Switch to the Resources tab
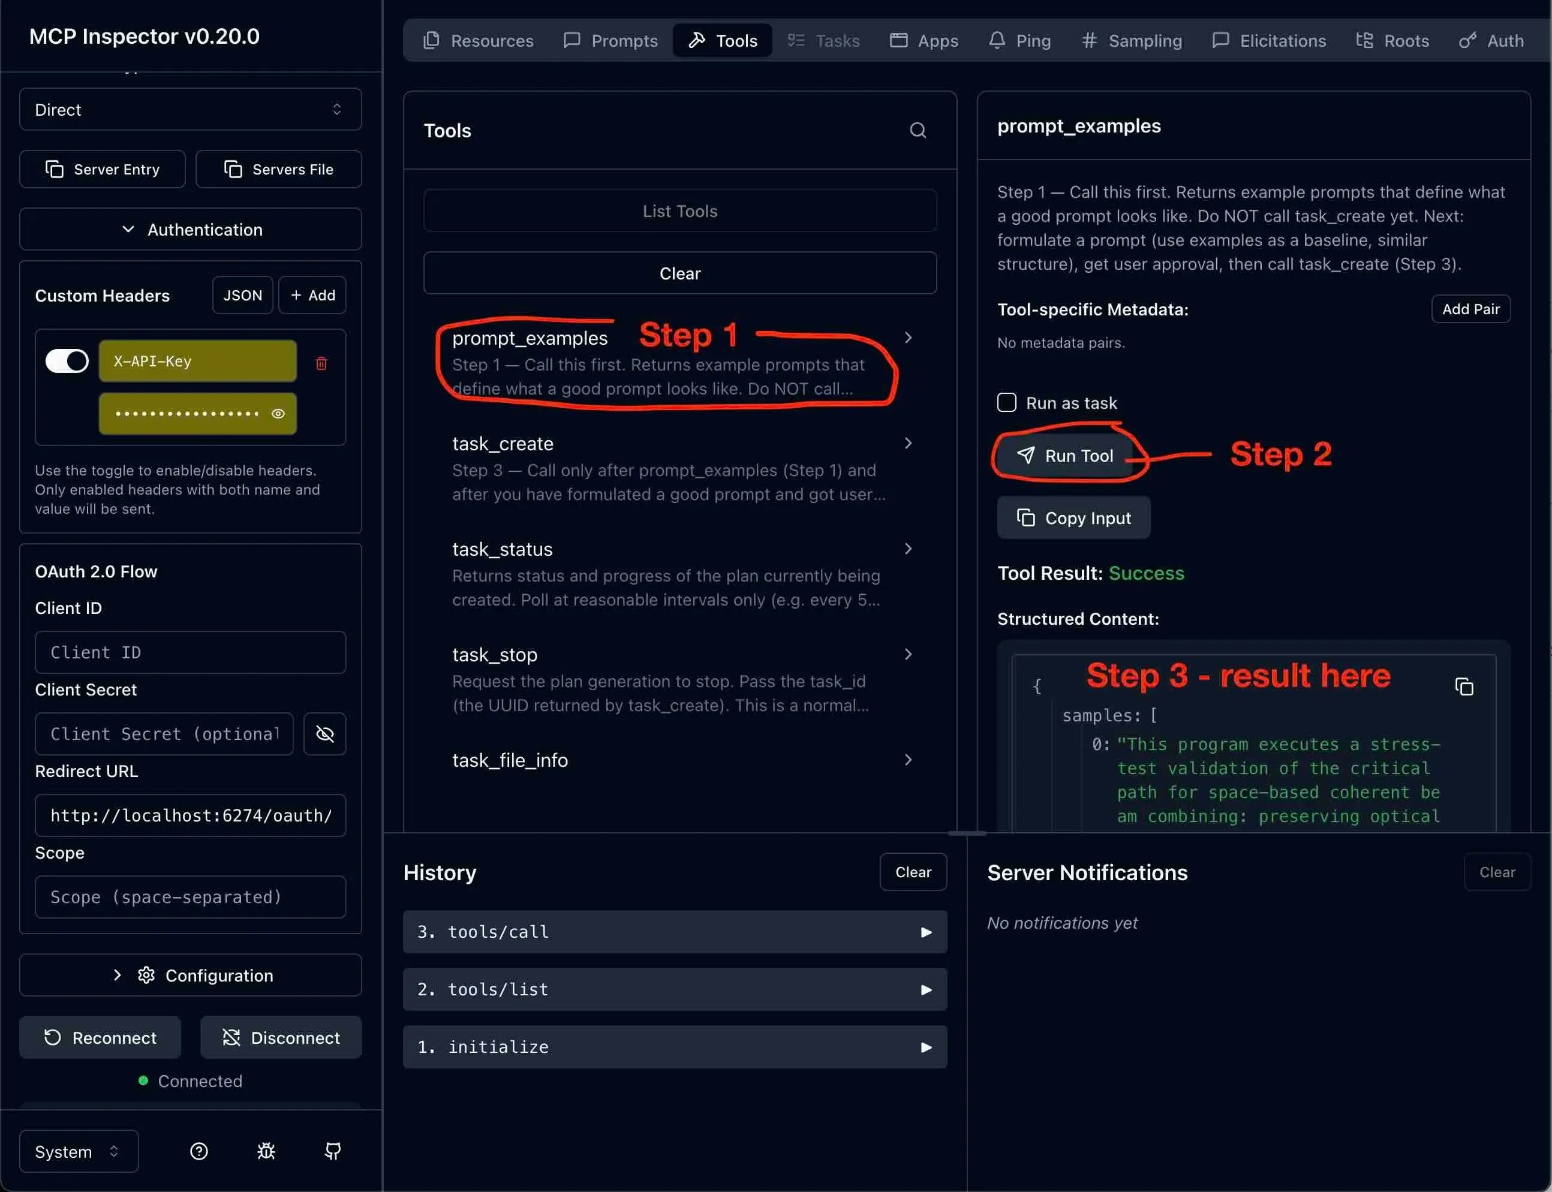Viewport: 1552px width, 1192px height. (x=479, y=40)
